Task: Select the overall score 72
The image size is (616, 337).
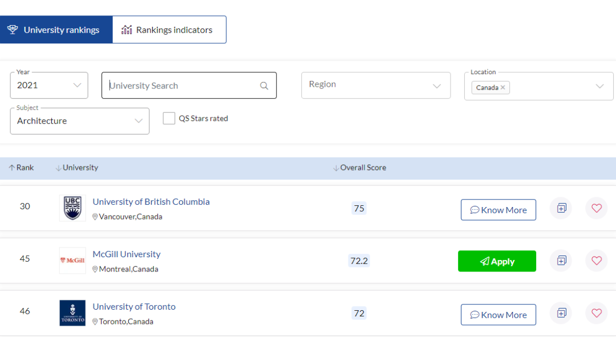Action: click(359, 313)
